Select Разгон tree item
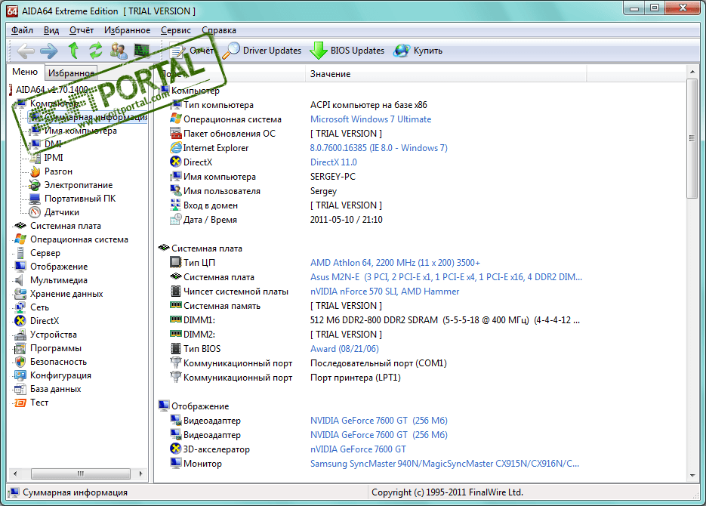This screenshot has height=506, width=706. [x=58, y=171]
